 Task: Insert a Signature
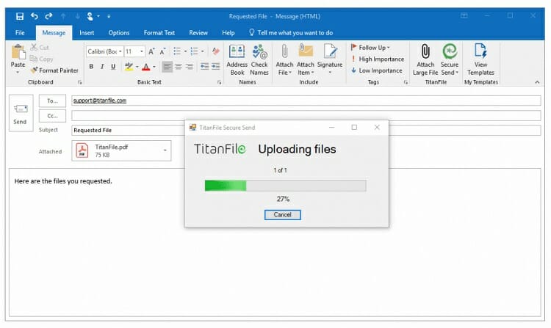(x=330, y=59)
